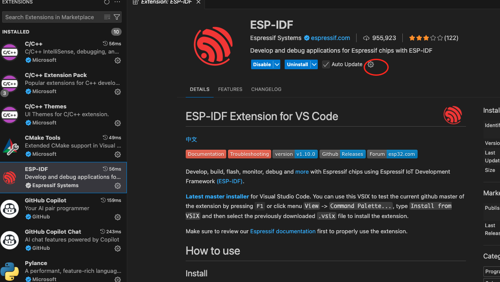Open the Disable dropdown arrow
The width and height of the screenshot is (500, 282).
point(277,64)
